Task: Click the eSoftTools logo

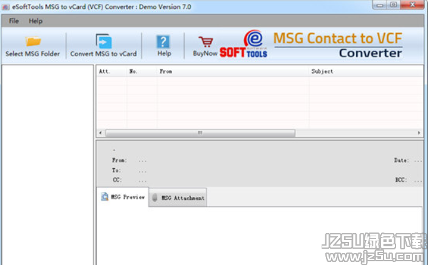Action: [243, 44]
